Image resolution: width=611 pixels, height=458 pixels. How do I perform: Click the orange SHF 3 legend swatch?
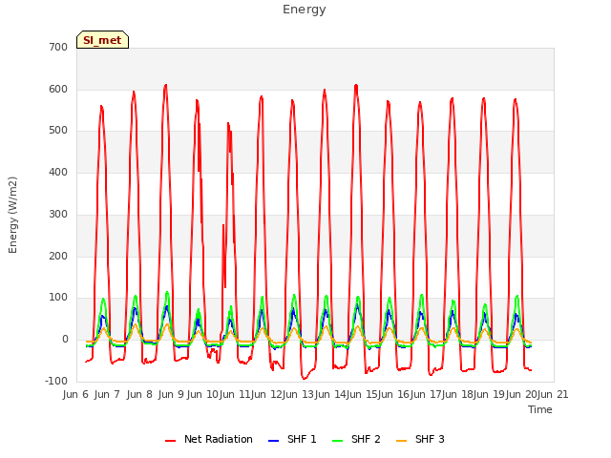coord(401,441)
